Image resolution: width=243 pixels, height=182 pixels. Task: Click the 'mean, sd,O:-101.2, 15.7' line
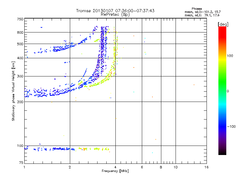click(203, 12)
